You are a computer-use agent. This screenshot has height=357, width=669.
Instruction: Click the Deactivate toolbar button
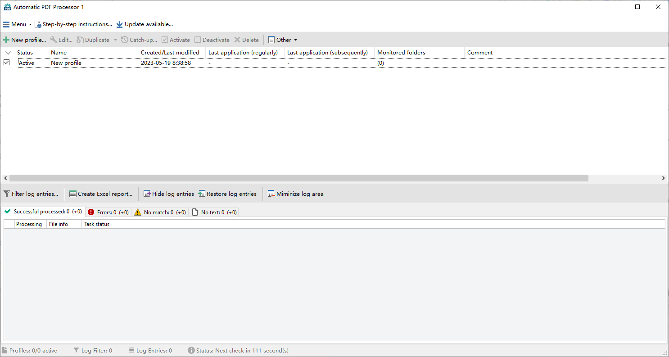(212, 40)
